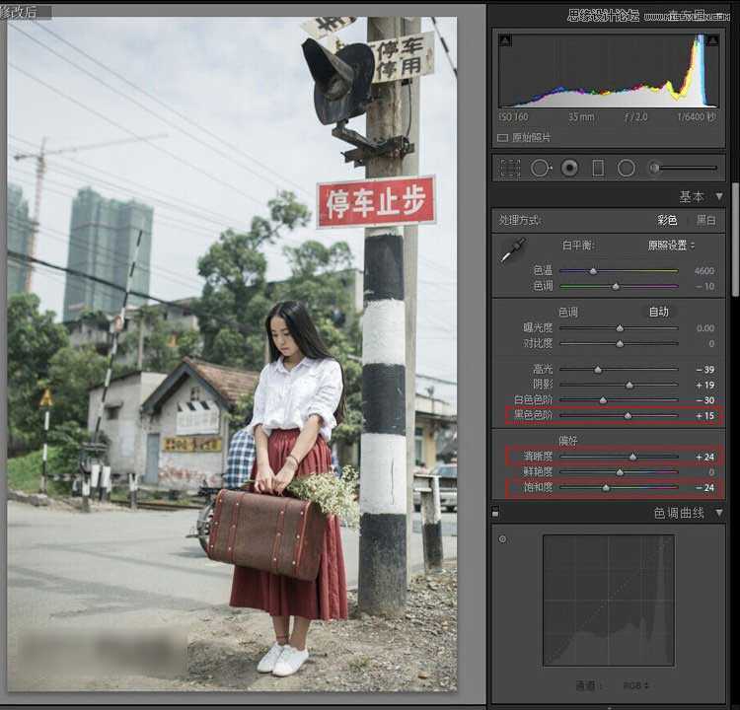Viewport: 740px width, 710px height.
Task: Click the 阴影 slider handle
Action: 629,386
